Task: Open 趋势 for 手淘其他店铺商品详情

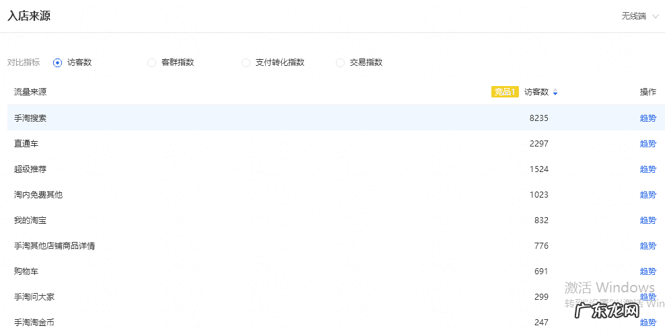Action: click(x=647, y=246)
